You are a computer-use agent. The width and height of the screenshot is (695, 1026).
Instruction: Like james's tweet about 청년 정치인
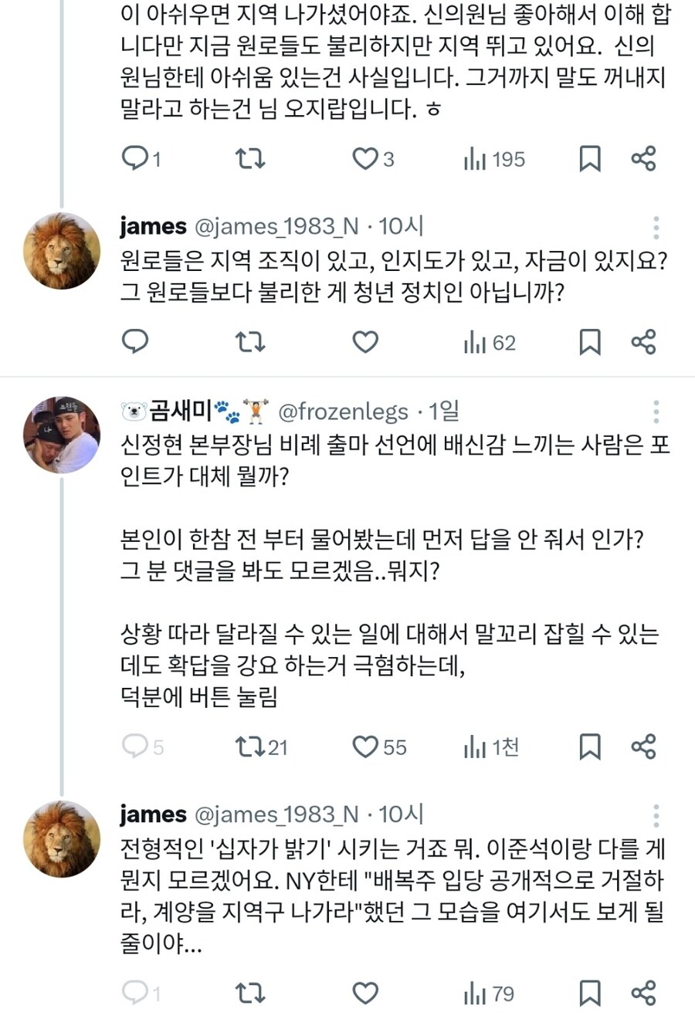(x=364, y=342)
